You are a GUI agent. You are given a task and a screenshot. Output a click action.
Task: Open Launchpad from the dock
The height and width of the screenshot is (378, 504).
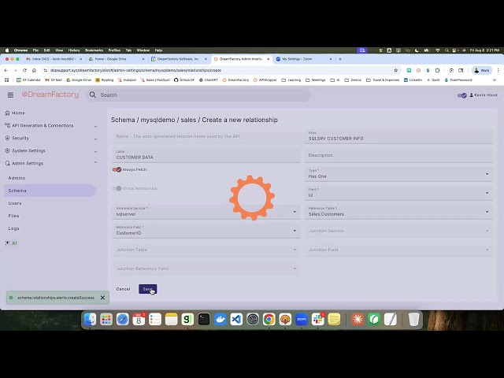pos(106,319)
